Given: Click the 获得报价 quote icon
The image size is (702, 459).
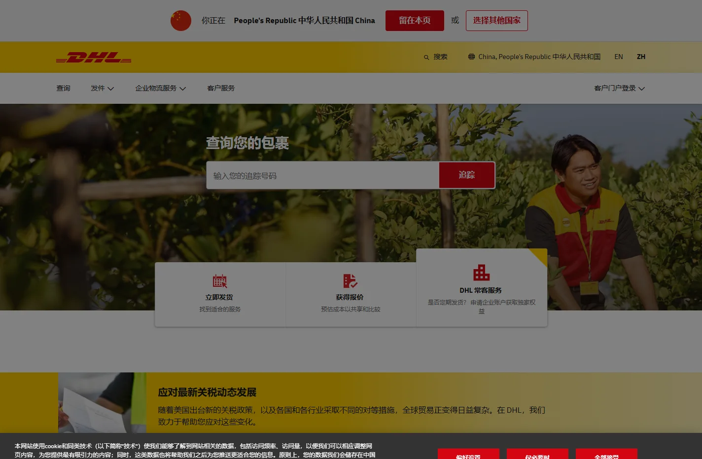Looking at the screenshot, I should 350,281.
